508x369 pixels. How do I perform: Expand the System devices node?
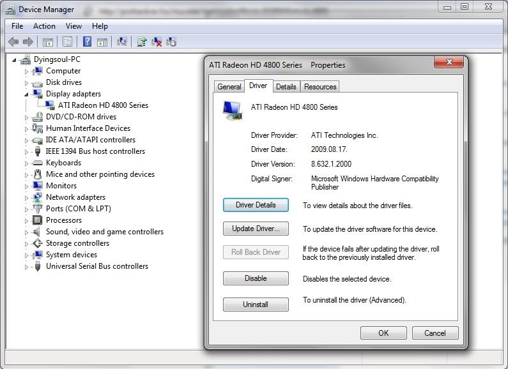(x=27, y=255)
